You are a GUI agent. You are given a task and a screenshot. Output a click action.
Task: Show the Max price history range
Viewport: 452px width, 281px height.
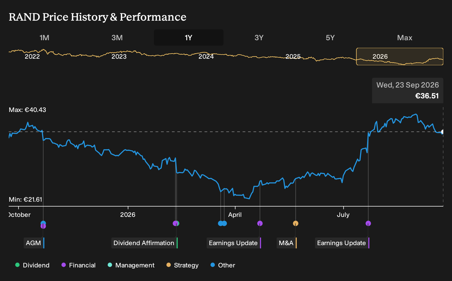point(405,38)
